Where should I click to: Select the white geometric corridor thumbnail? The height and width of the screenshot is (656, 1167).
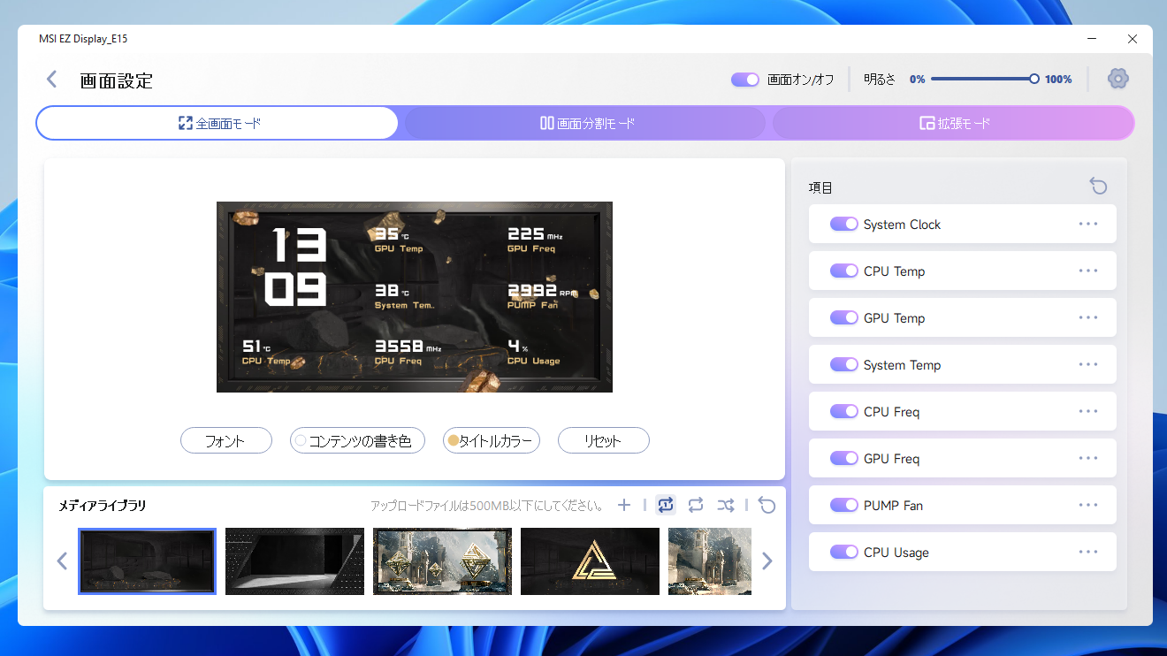tap(294, 561)
